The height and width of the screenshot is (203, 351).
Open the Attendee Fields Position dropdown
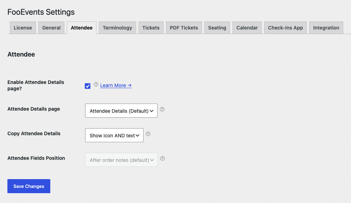[121, 160]
